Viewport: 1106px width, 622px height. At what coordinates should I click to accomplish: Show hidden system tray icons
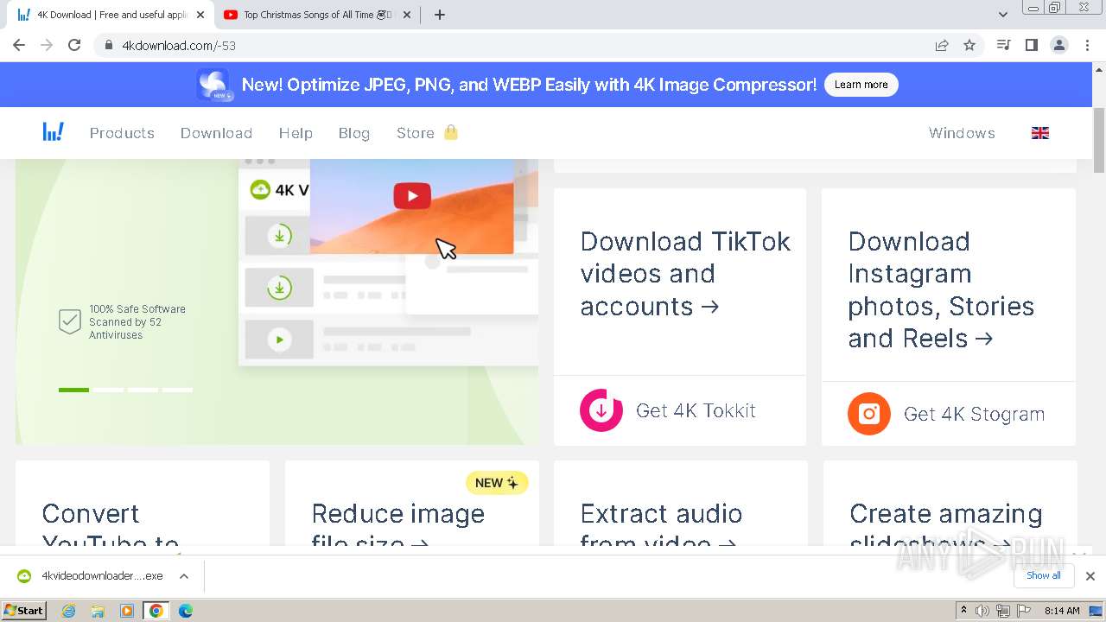tap(963, 611)
